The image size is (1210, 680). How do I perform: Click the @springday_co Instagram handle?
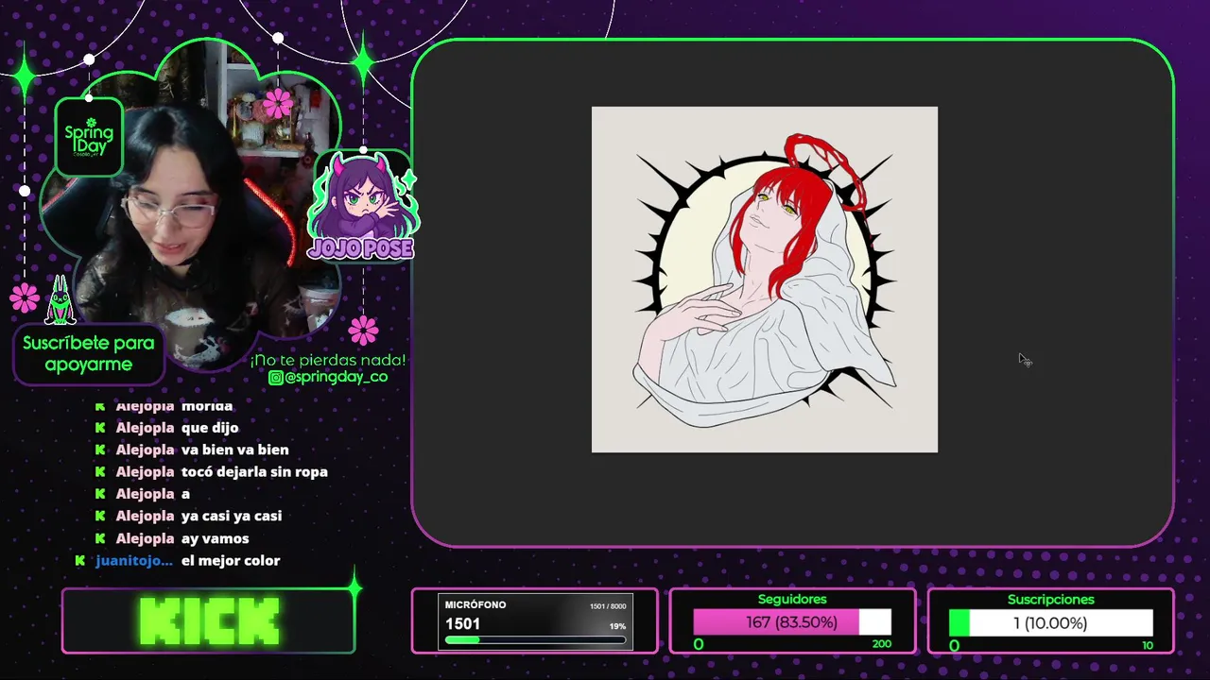point(337,377)
